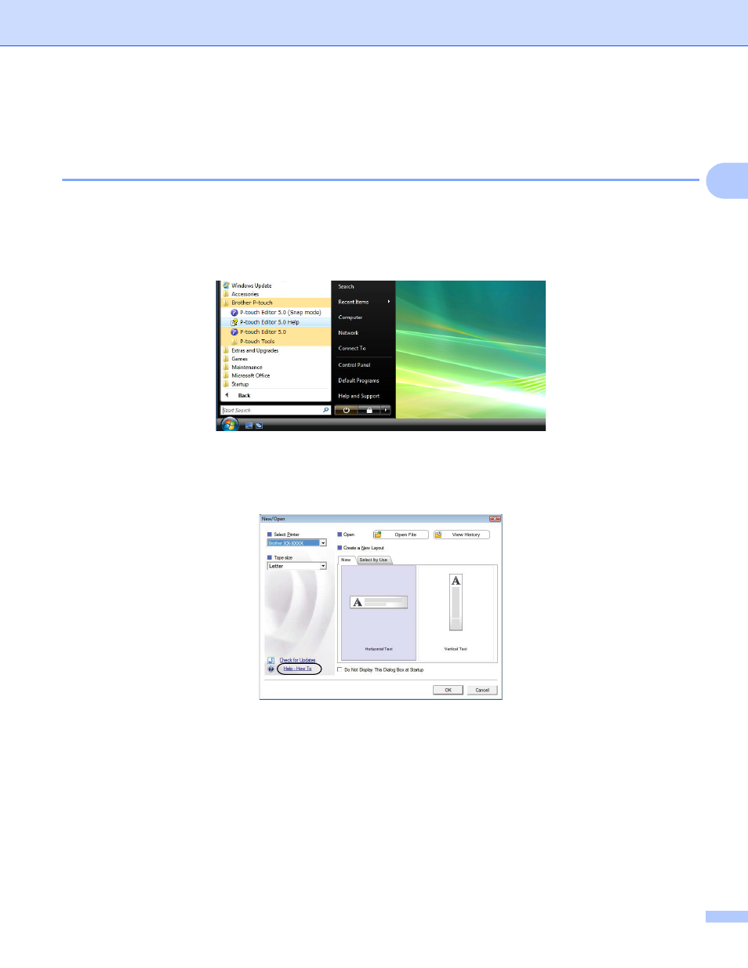
Task: Click OK in New/Open dialog
Action: coord(448,690)
